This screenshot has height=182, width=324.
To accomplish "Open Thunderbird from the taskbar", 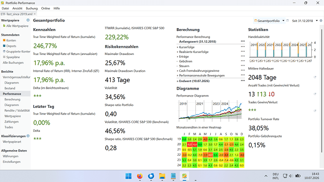I will (x=151, y=176).
